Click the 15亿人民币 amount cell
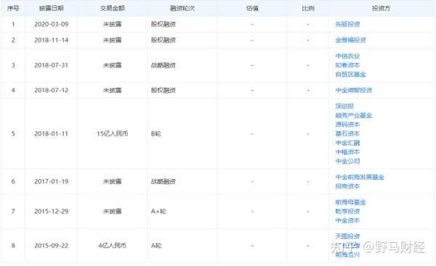This screenshot has height=266, width=436. point(113,133)
